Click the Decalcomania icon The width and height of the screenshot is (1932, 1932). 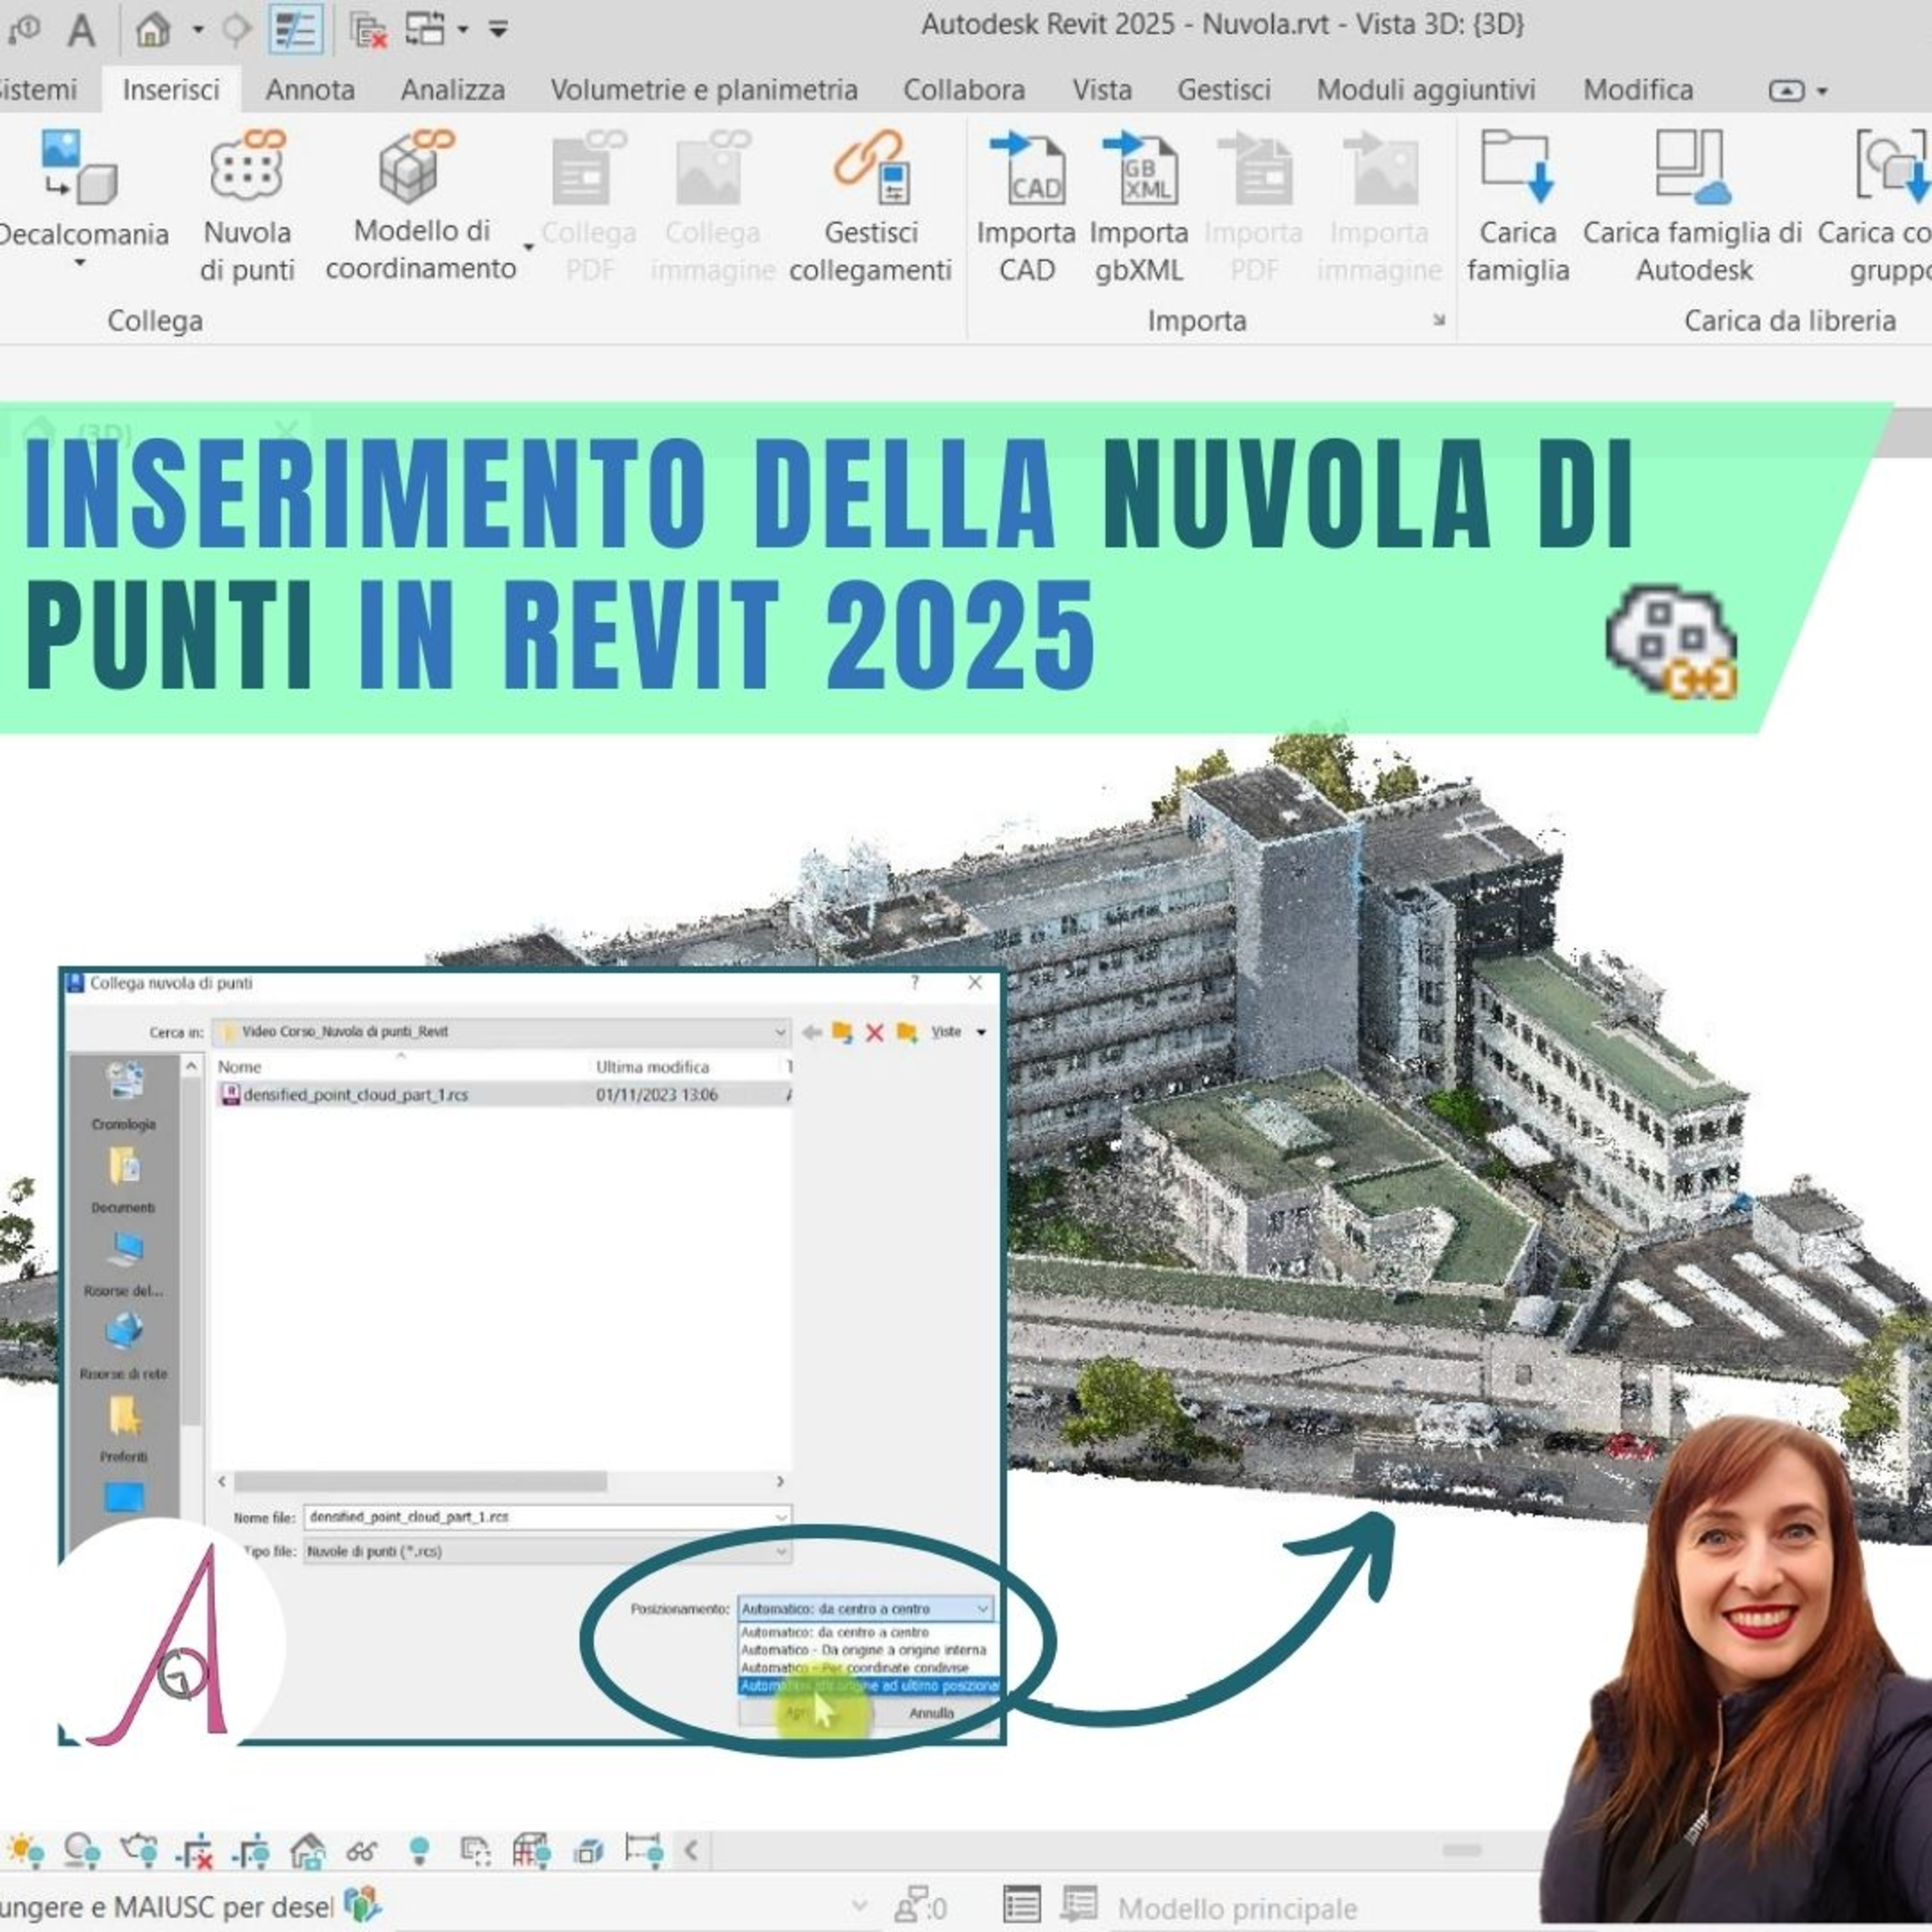[x=79, y=167]
